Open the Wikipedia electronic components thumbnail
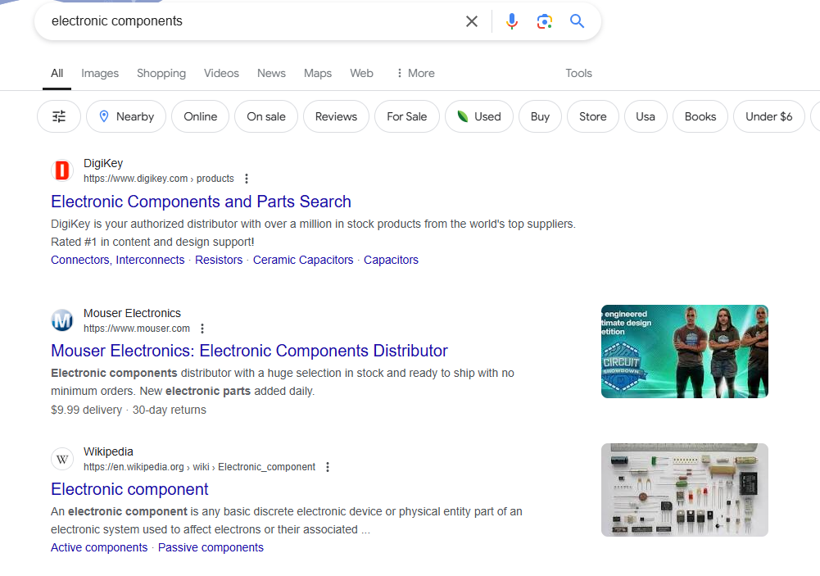Viewport: 820px width, 576px height. tap(685, 490)
